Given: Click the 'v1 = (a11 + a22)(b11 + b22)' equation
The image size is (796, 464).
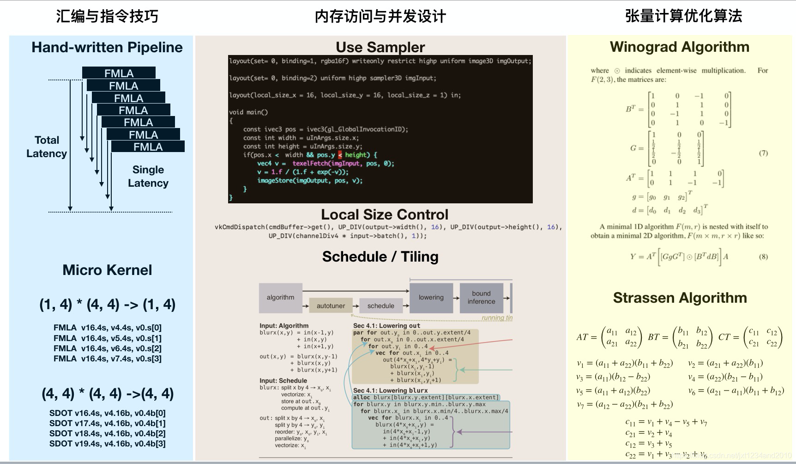Looking at the screenshot, I should pos(625,364).
